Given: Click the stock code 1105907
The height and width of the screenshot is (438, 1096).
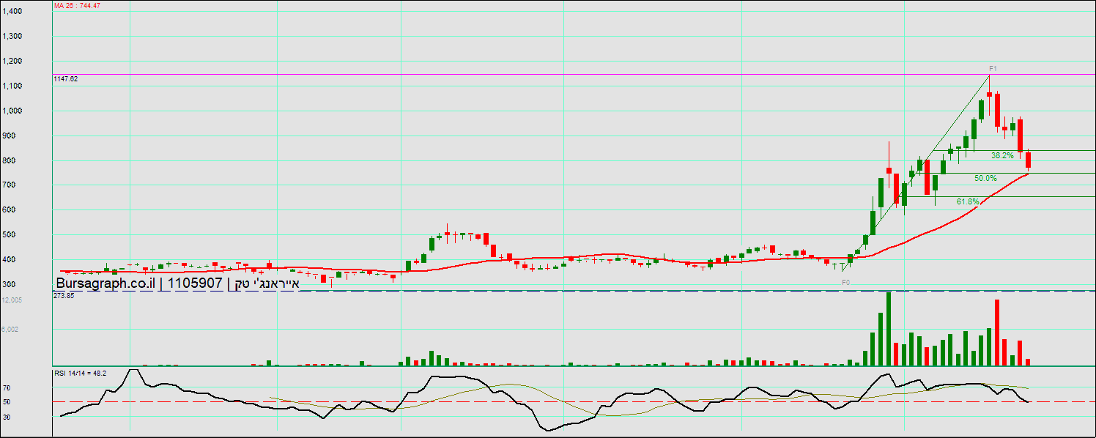Looking at the screenshot, I should pyautogui.click(x=195, y=283).
